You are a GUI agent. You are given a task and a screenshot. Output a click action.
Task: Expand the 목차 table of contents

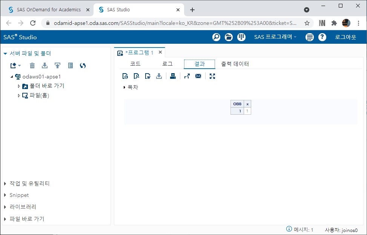124,87
